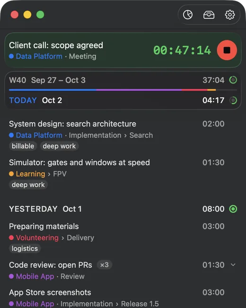This screenshot has height=308, width=246.
Task: Click today's 04:17 progress ring
Action: (x=233, y=100)
